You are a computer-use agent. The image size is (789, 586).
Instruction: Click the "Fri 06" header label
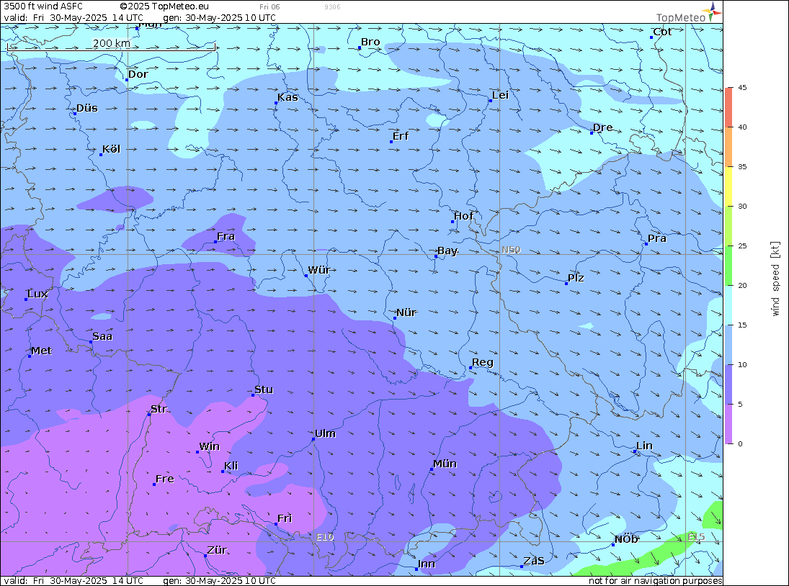[x=269, y=7]
